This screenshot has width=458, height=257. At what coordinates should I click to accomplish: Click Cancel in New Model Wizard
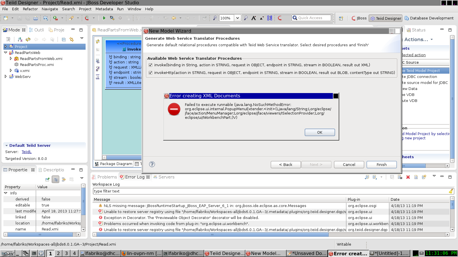click(349, 164)
